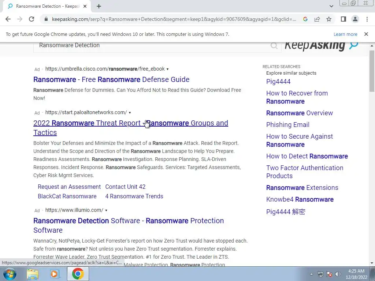Screen dimensions: 375x281
Task: Open the tab search chevron
Action: [331, 6]
